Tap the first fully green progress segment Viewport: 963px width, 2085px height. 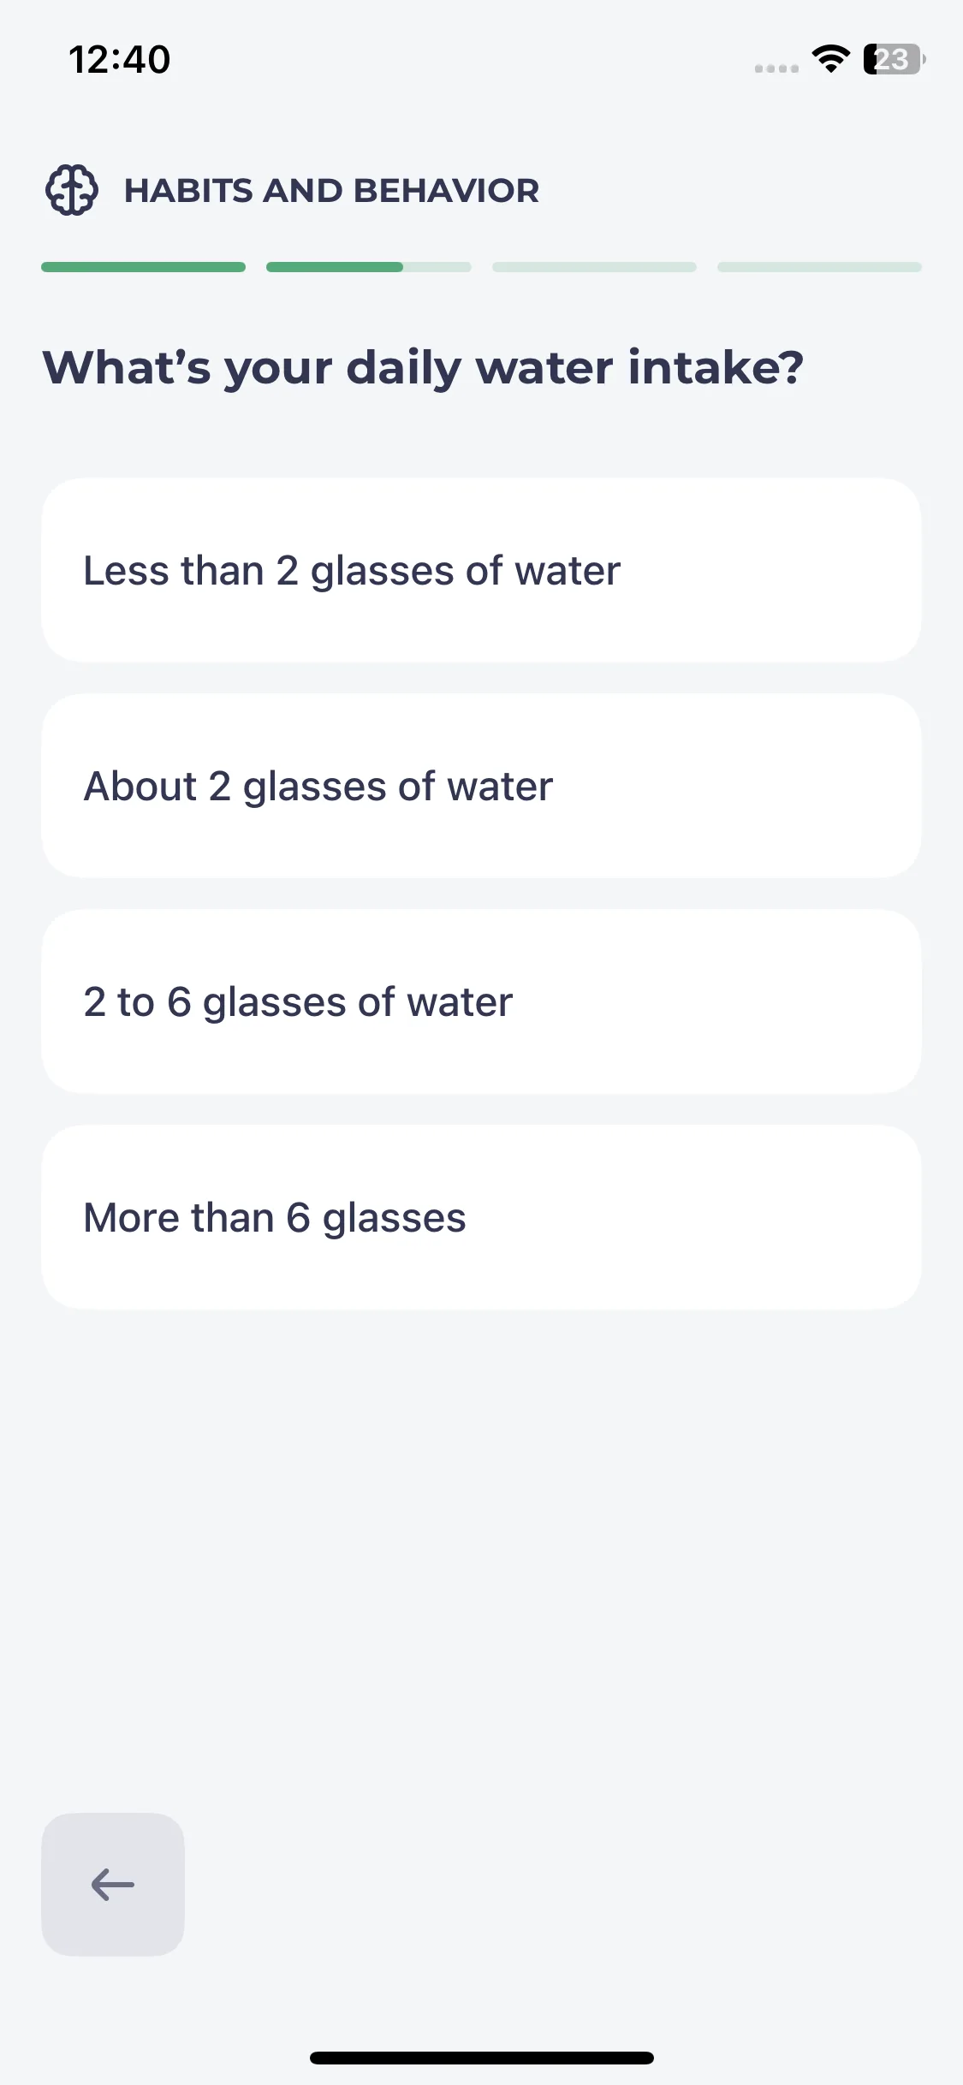point(144,267)
